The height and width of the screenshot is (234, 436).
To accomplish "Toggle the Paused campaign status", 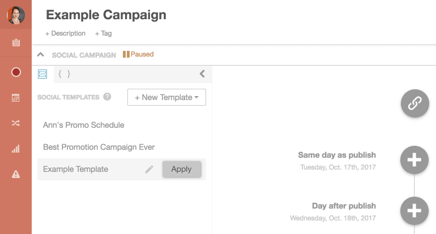I will click(138, 55).
